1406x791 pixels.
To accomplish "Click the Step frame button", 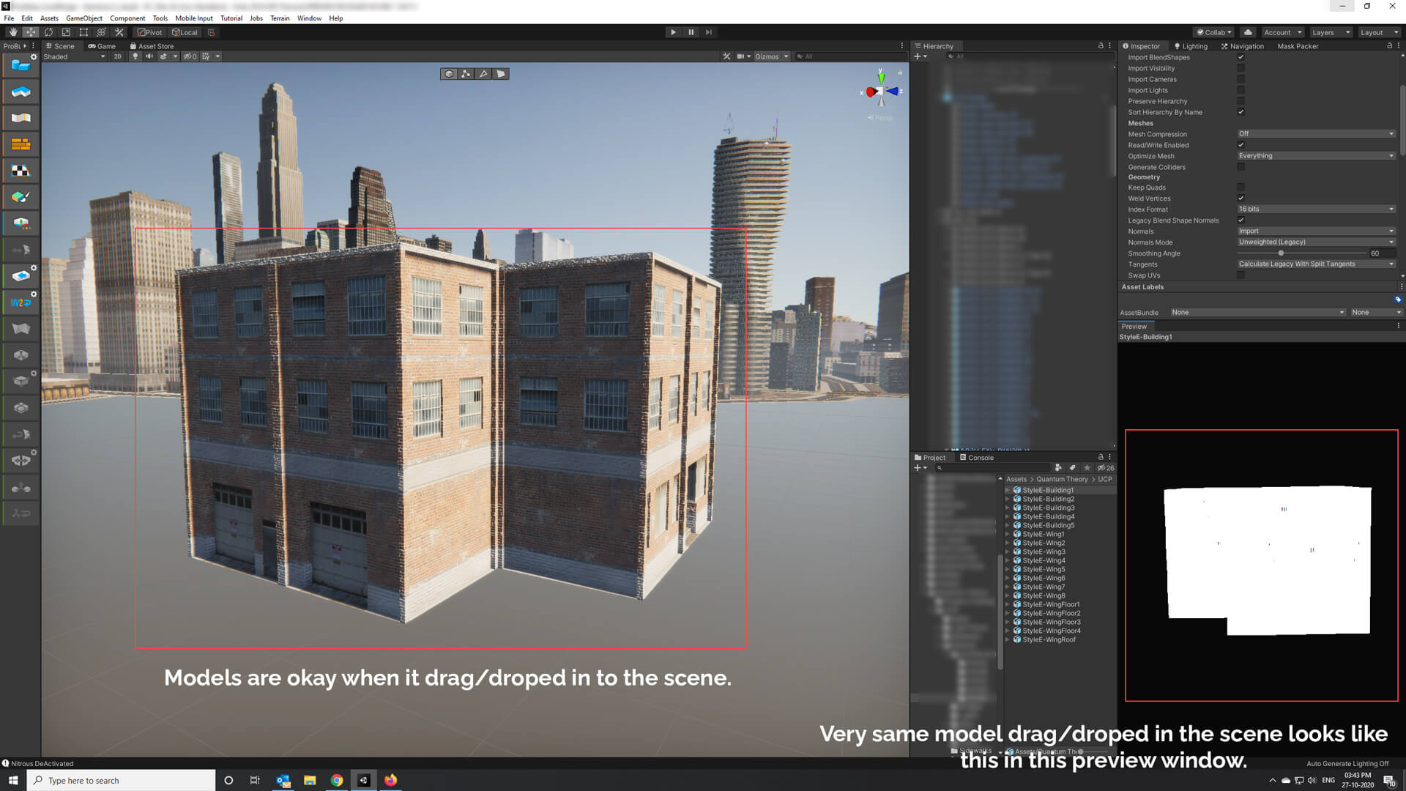I will coord(708,32).
